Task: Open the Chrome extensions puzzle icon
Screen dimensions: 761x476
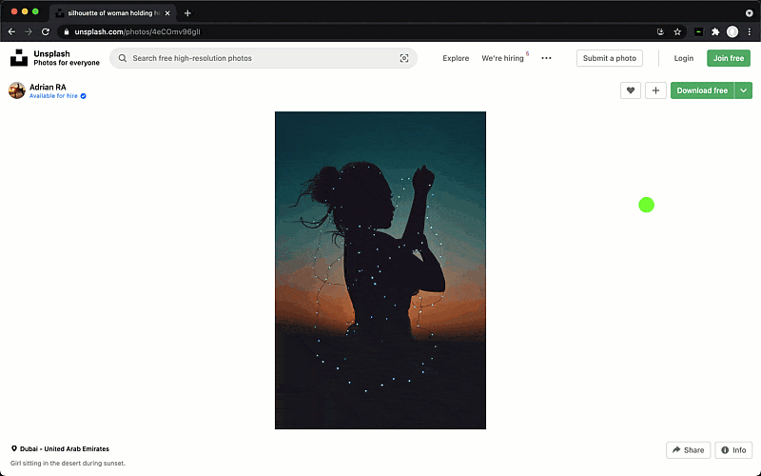Action: click(x=715, y=31)
